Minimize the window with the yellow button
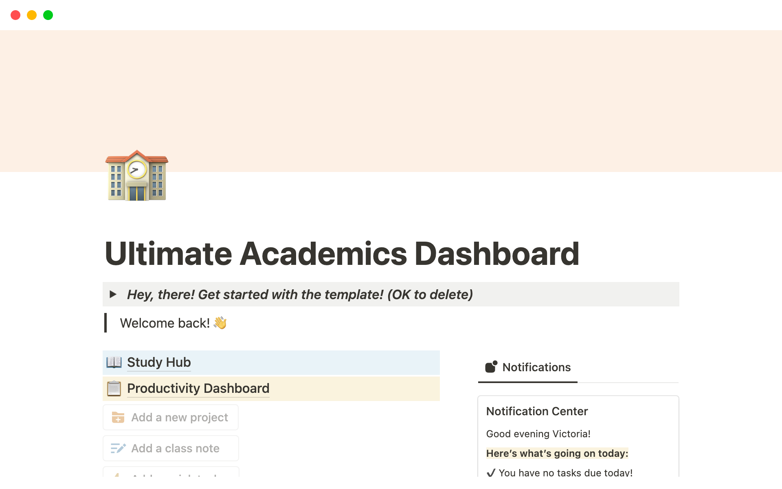This screenshot has height=489, width=782. [x=32, y=15]
